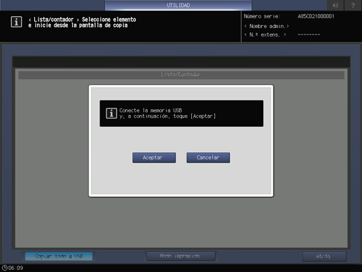Choose the Modo impresión button
Screen dimensions: 362x272
(181, 256)
